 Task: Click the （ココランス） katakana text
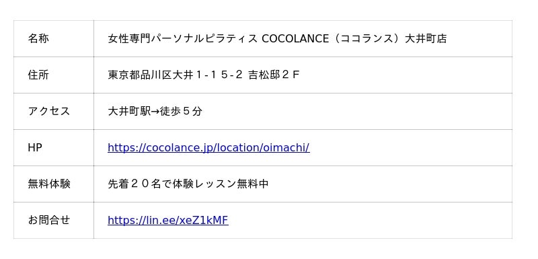(367, 39)
